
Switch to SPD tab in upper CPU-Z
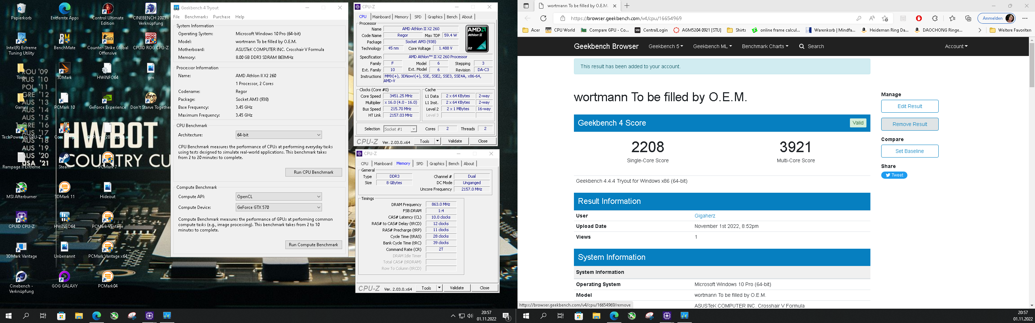(418, 17)
